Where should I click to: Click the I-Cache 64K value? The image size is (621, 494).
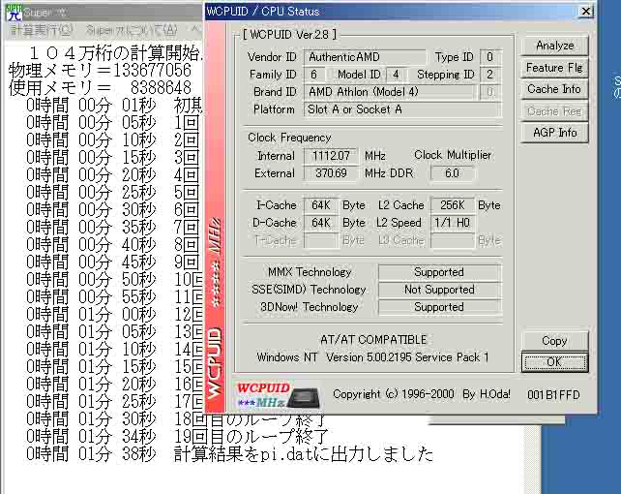click(321, 205)
